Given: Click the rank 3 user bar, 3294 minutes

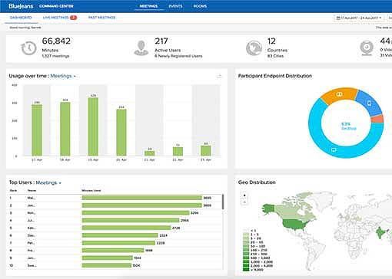Looking at the screenshot, I should (135, 213).
